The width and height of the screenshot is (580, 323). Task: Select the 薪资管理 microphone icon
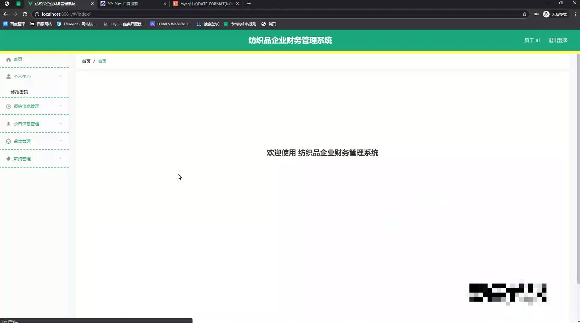pyautogui.click(x=8, y=158)
